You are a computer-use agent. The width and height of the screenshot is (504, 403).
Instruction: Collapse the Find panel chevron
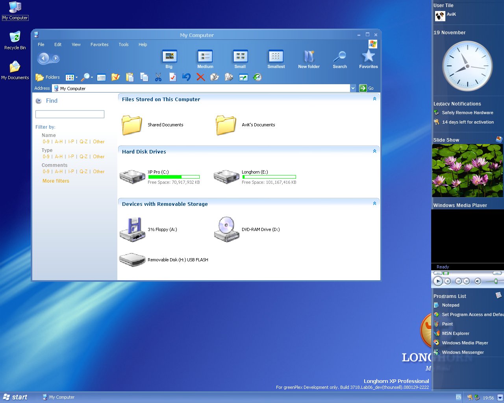[x=39, y=101]
